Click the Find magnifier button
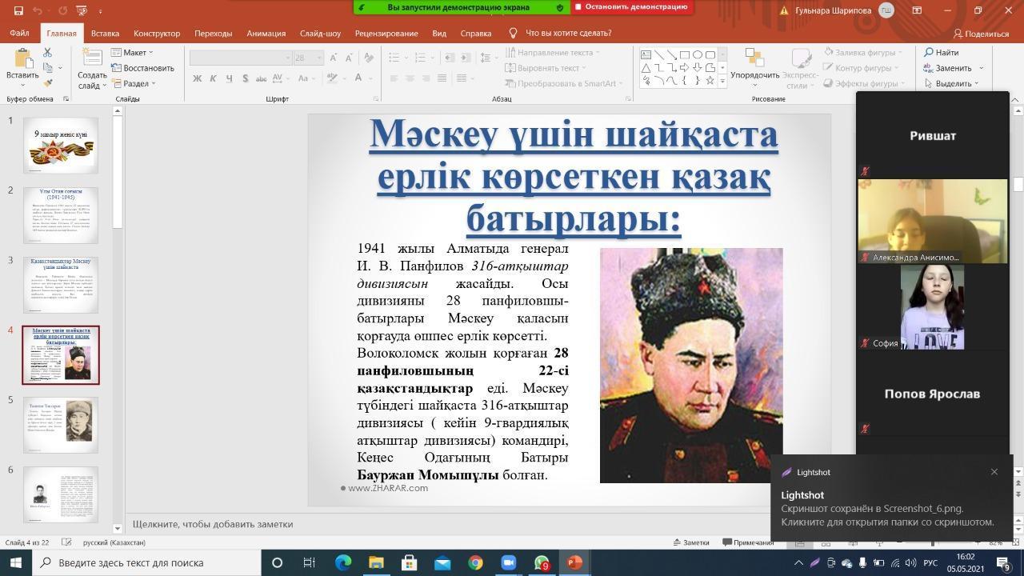This screenshot has width=1024, height=576. [x=942, y=53]
